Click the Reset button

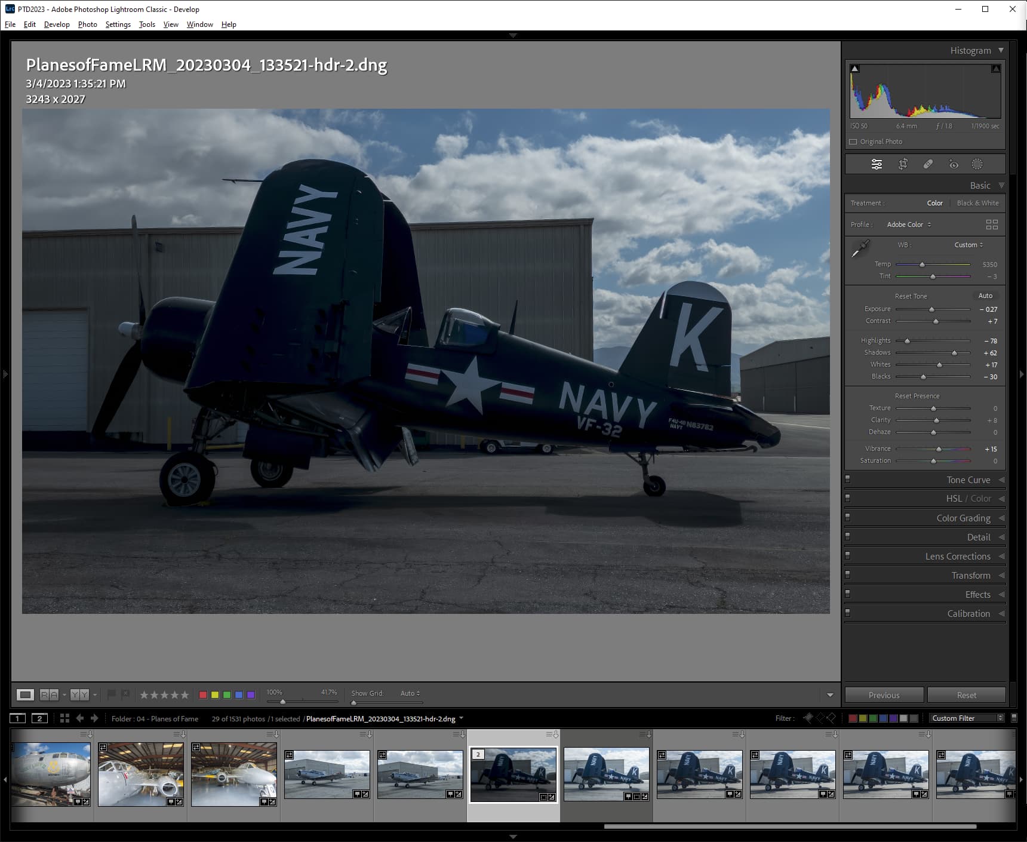click(966, 695)
